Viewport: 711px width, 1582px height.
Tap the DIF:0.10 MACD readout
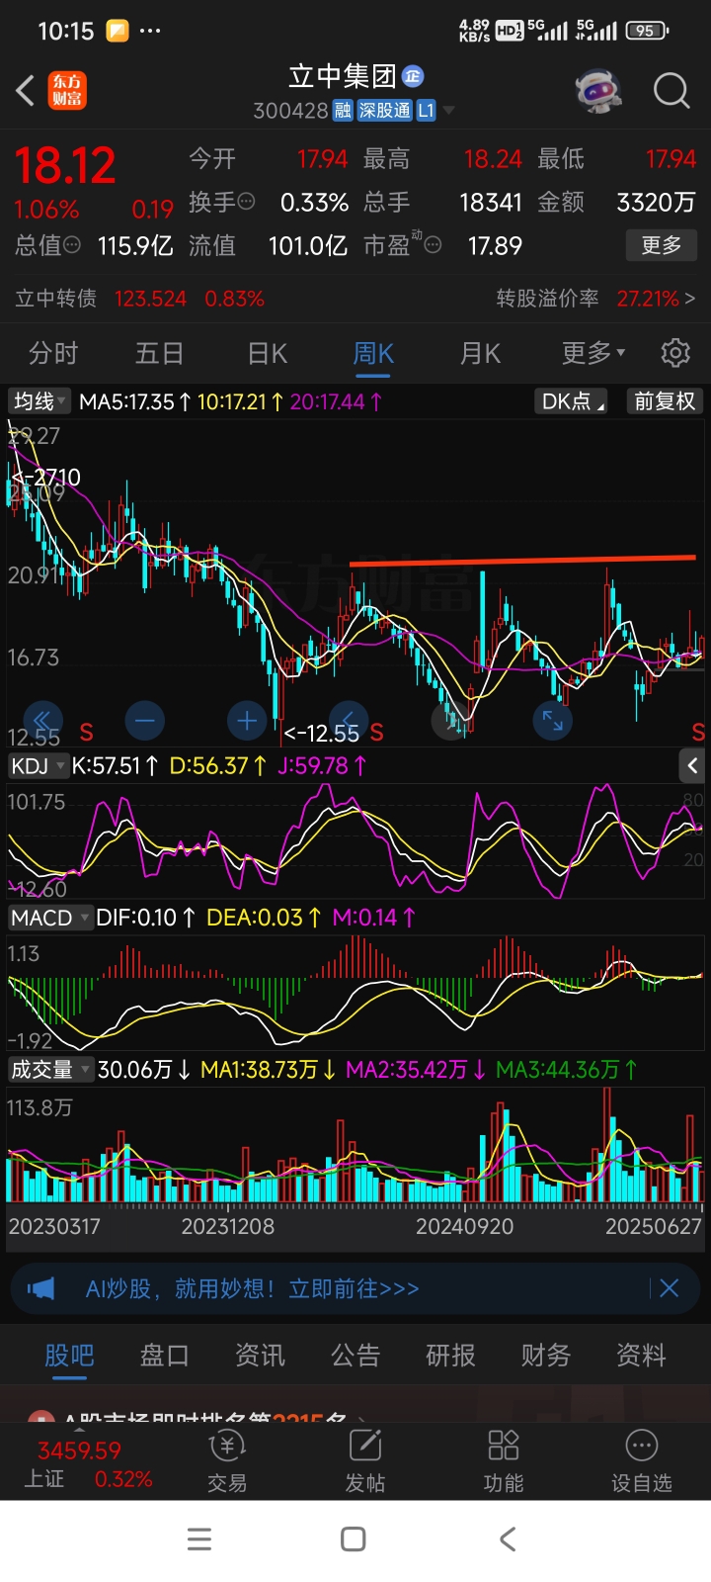point(145,918)
